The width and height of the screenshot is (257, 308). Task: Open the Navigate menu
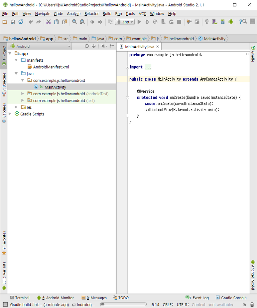pos(43,14)
